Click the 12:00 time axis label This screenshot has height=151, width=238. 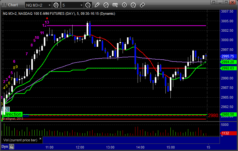(x=80, y=147)
